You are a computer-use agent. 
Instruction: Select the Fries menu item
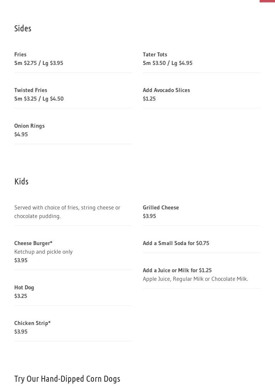coord(20,55)
